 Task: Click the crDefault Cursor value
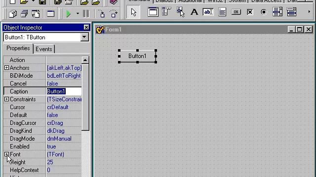coord(58,107)
